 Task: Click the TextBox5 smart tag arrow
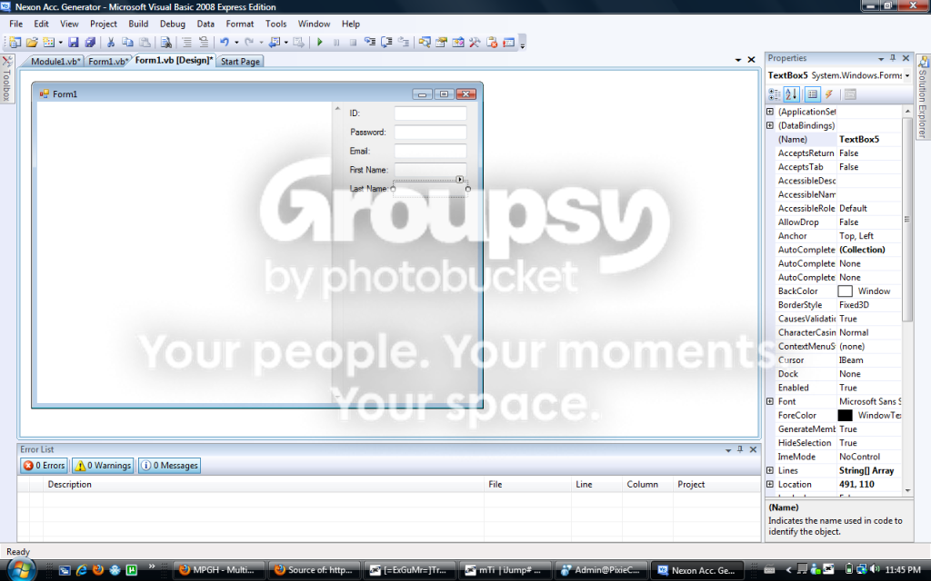click(459, 179)
